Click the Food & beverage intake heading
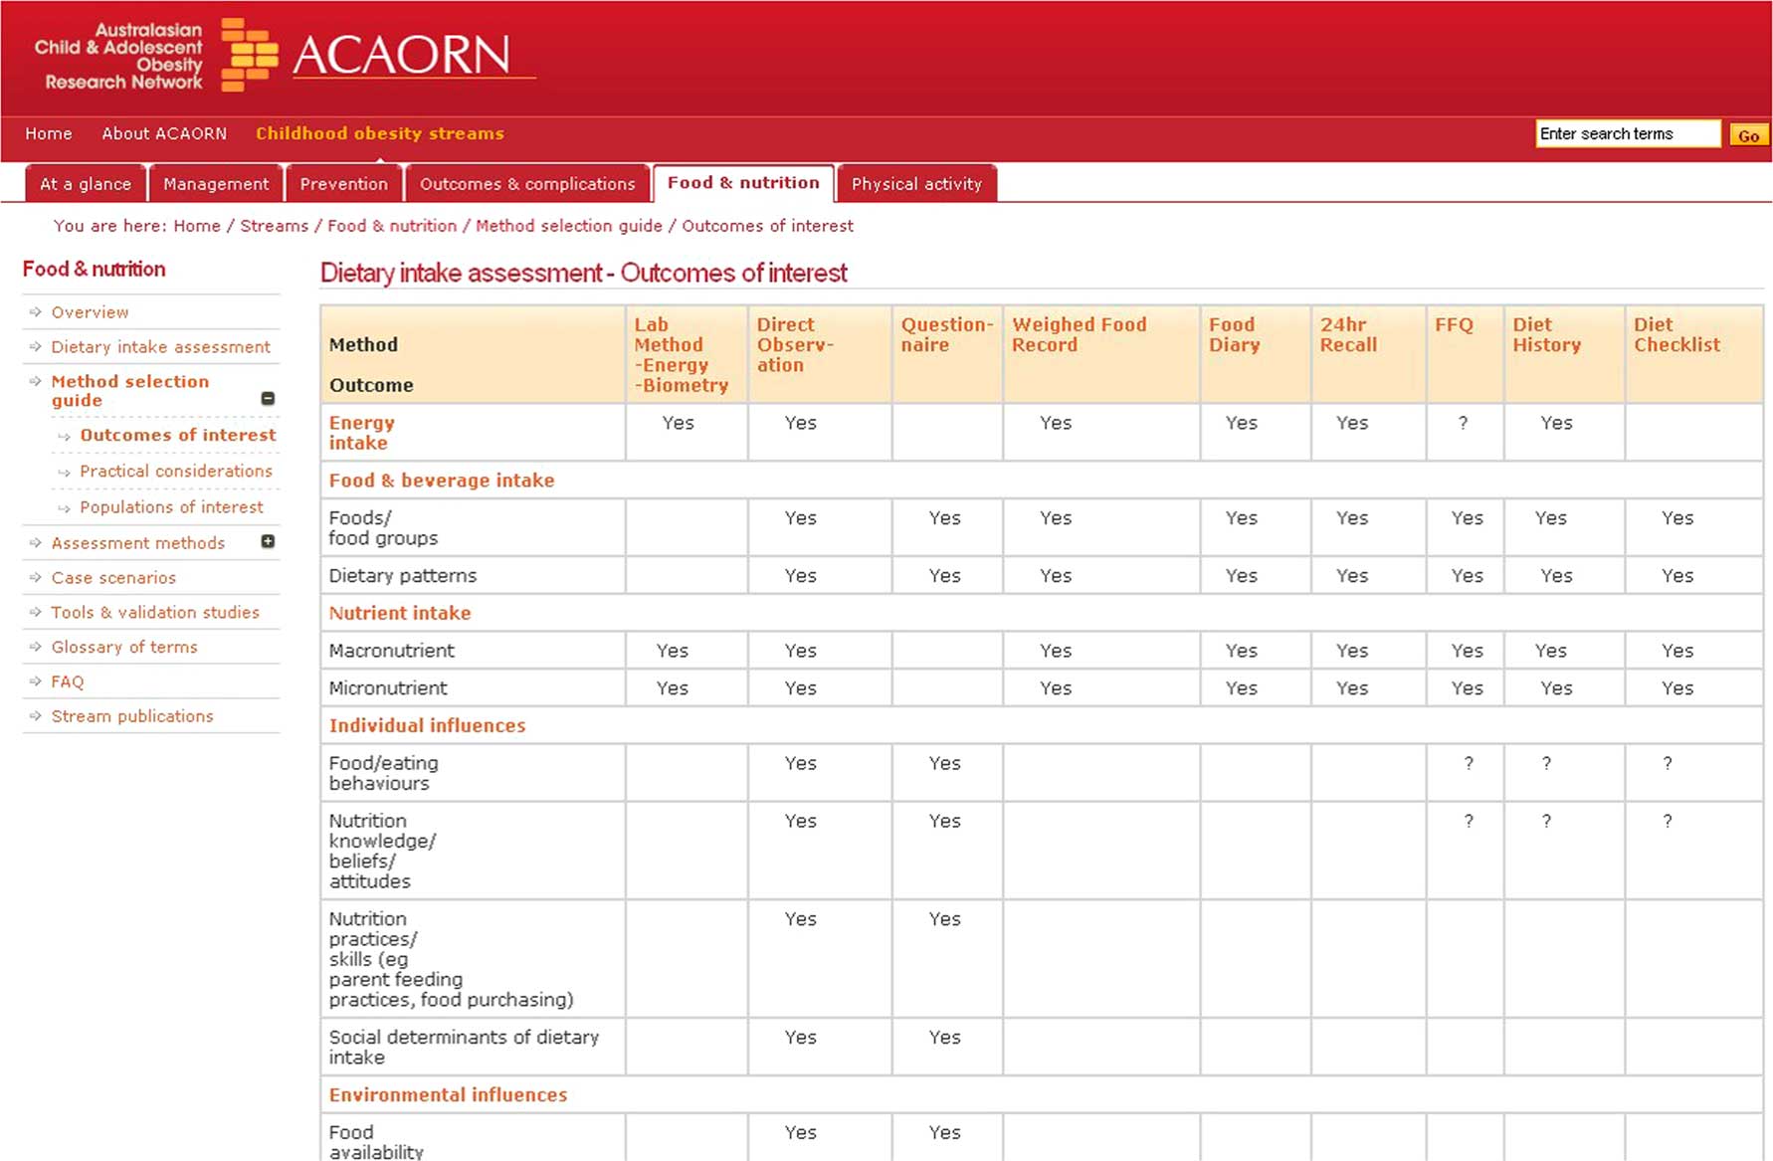 (442, 480)
